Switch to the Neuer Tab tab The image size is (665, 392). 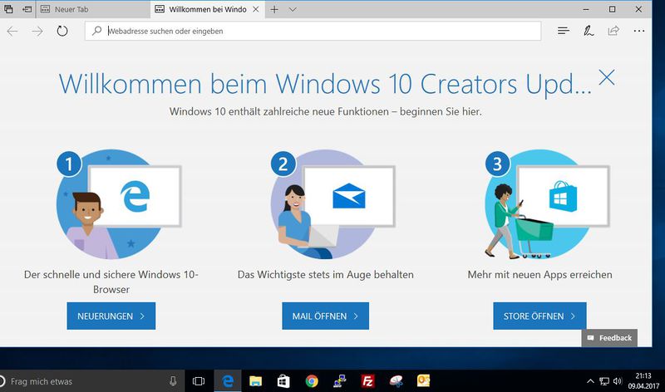[93, 9]
